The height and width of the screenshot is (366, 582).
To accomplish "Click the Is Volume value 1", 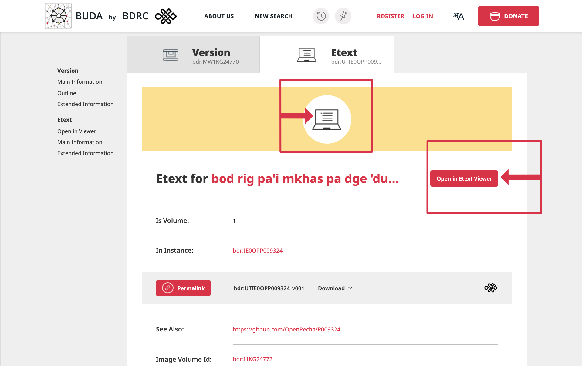I will pos(234,221).
